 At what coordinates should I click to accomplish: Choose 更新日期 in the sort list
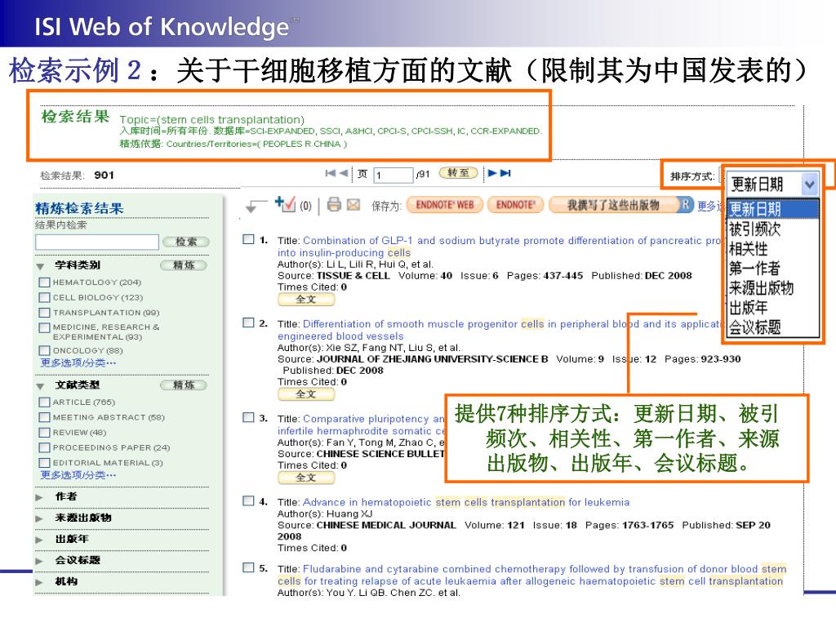tap(772, 209)
